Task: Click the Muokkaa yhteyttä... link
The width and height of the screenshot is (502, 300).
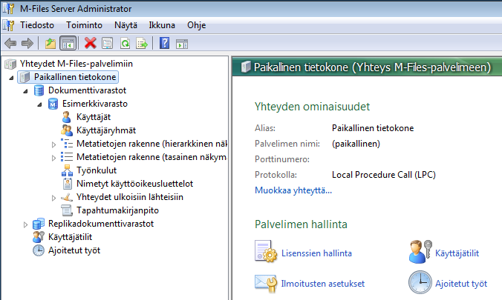Action: click(293, 190)
